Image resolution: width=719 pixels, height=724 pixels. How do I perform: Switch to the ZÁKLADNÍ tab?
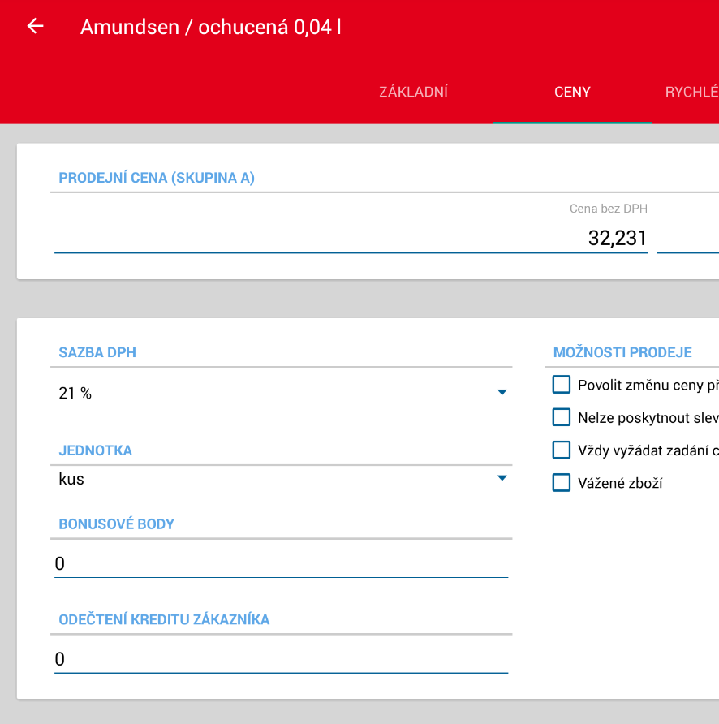pyautogui.click(x=413, y=92)
